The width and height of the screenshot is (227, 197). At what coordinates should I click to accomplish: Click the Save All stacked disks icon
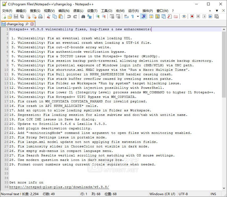click(x=22, y=16)
